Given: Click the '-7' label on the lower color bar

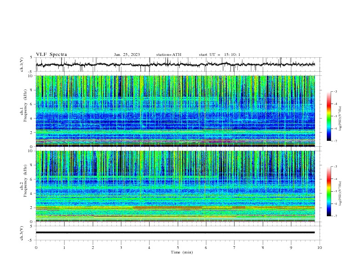Looking at the screenshot, I should pos(335,216).
